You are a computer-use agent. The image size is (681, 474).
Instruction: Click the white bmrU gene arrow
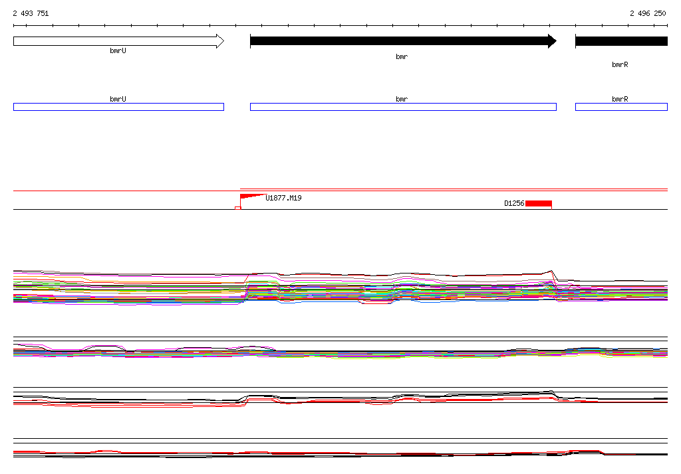(x=118, y=41)
